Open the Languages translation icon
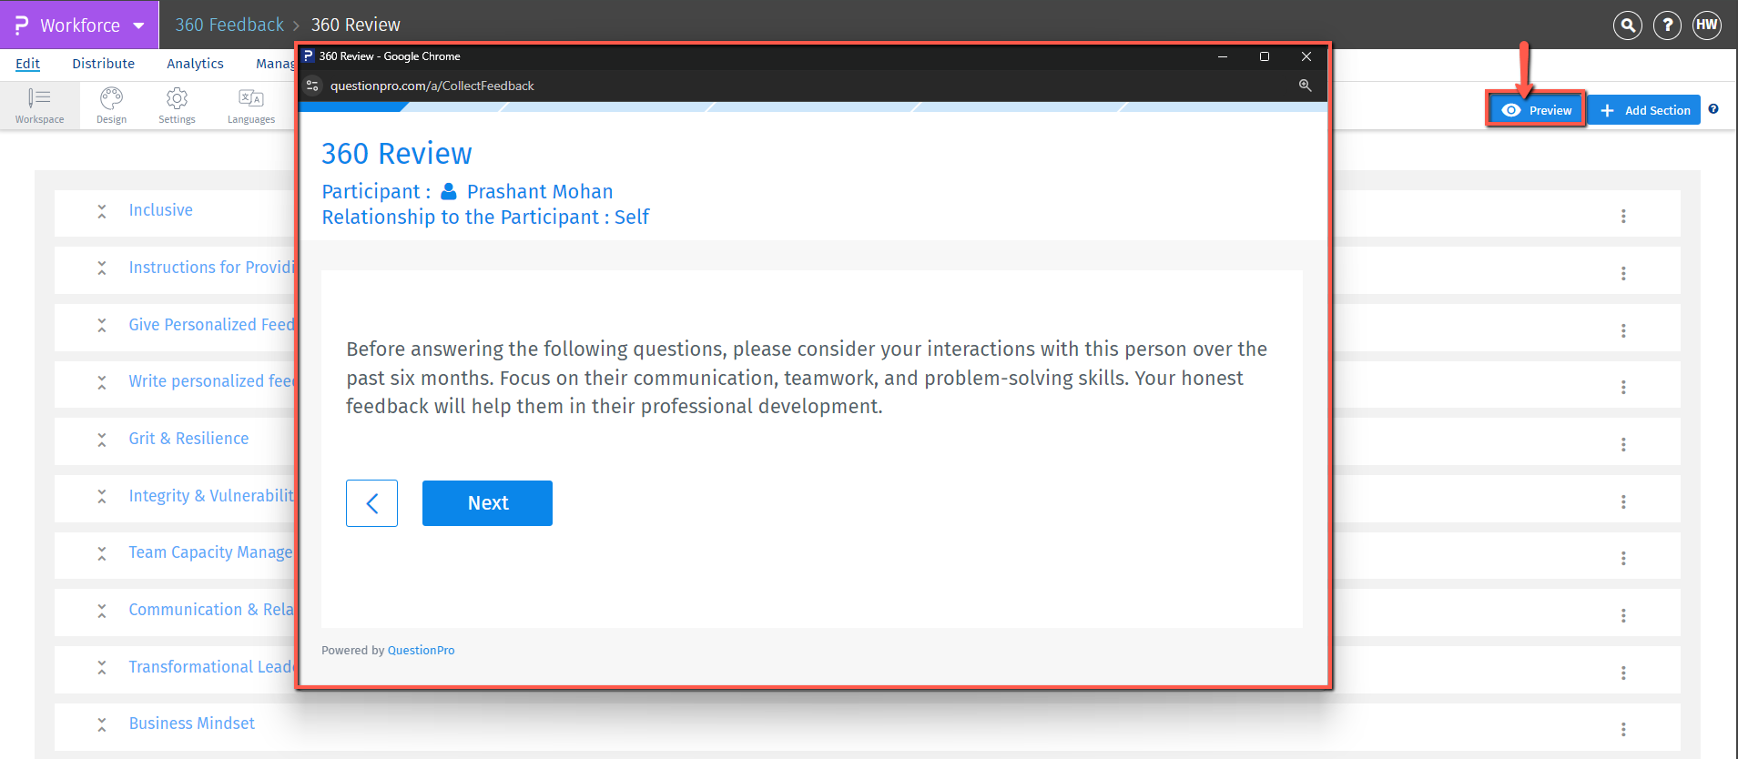 pyautogui.click(x=251, y=106)
